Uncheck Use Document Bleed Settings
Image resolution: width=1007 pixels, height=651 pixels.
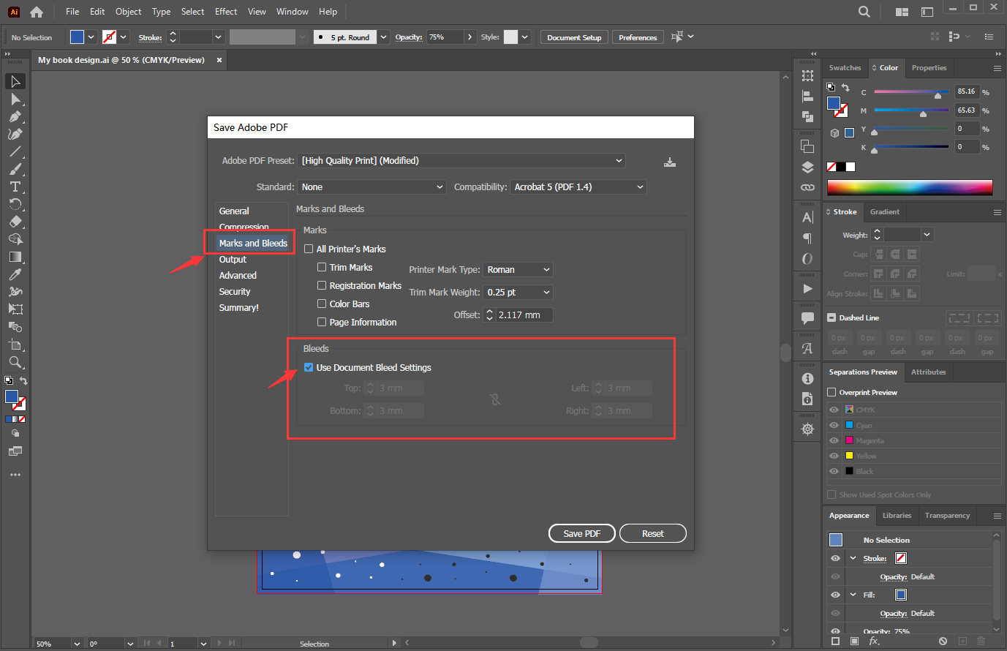coord(309,367)
